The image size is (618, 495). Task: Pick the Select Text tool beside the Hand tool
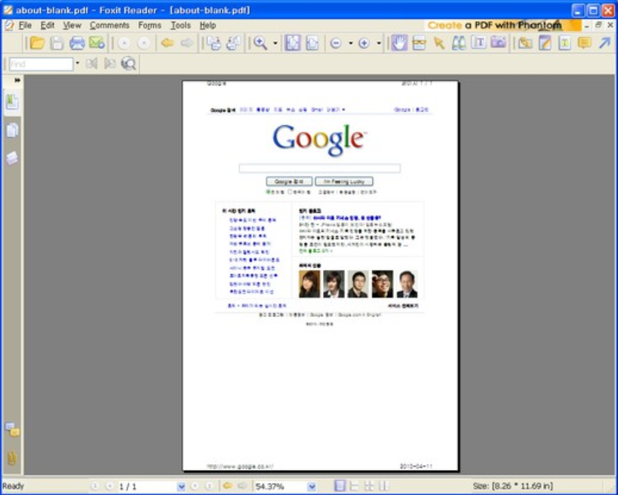pos(419,42)
